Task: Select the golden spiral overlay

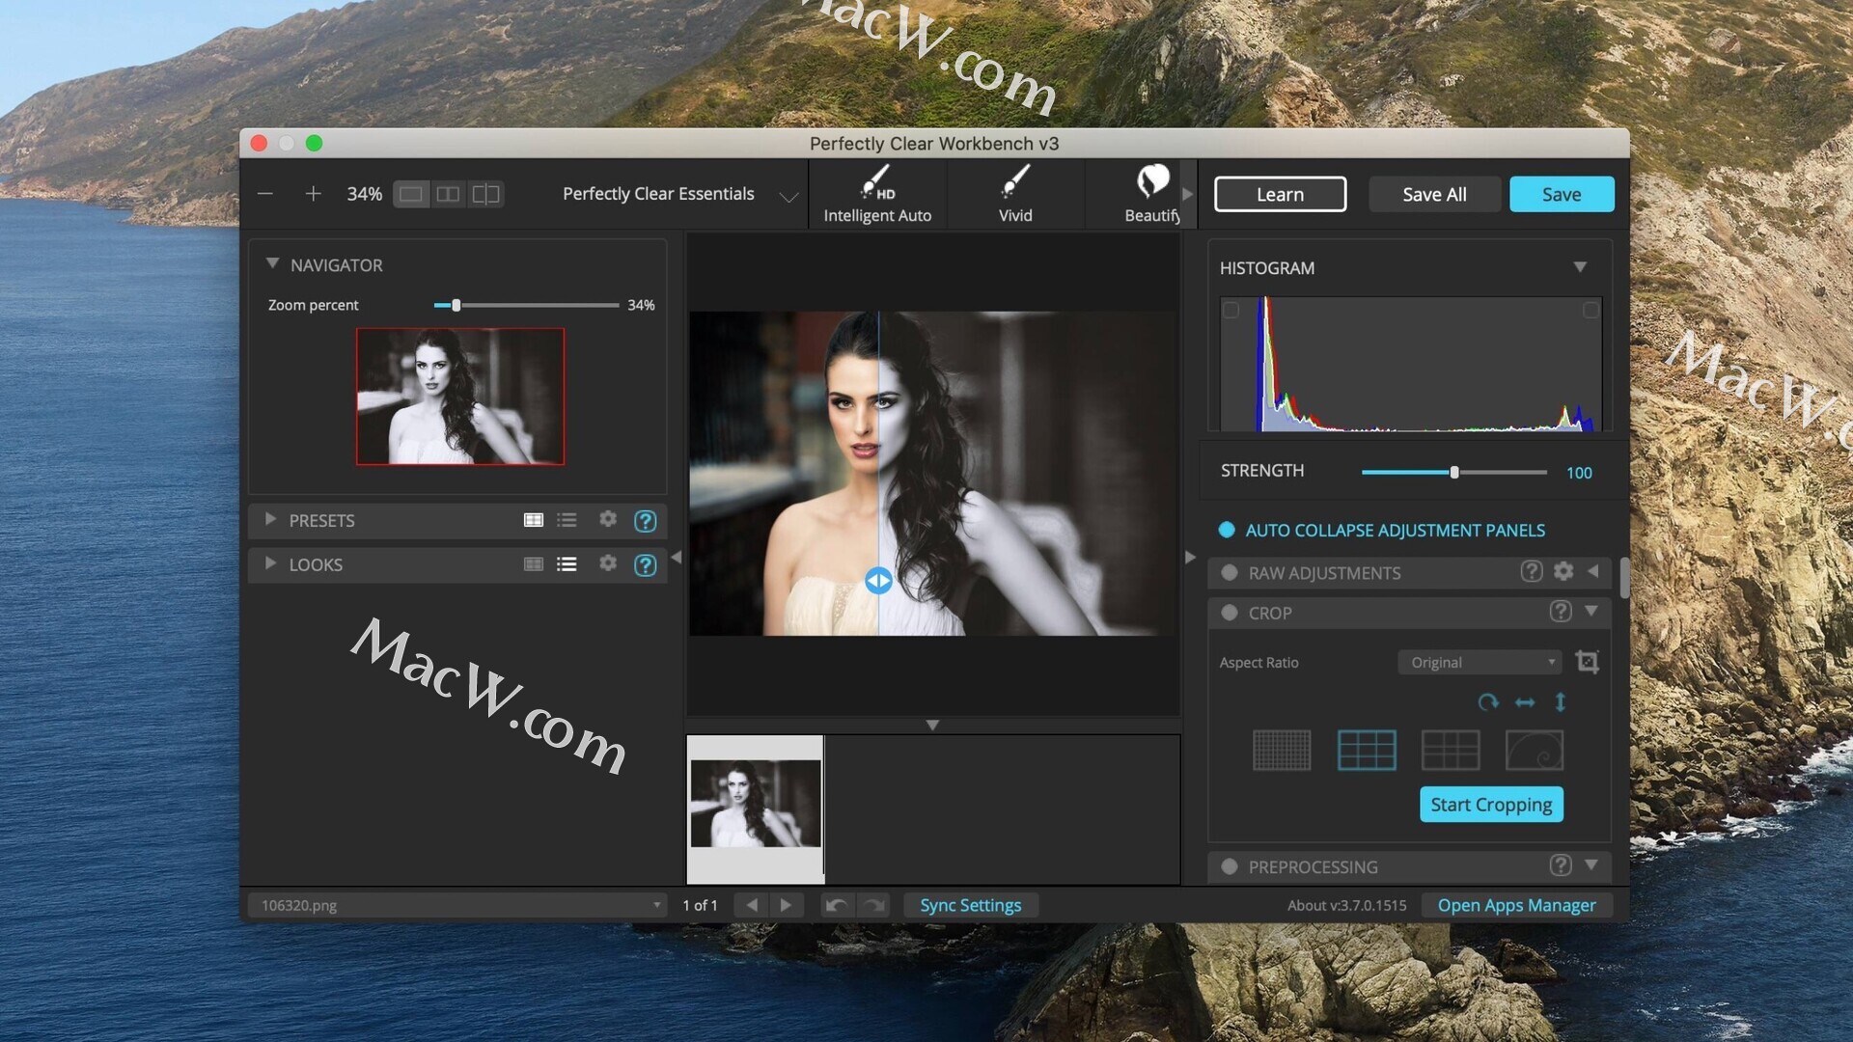Action: (1535, 750)
